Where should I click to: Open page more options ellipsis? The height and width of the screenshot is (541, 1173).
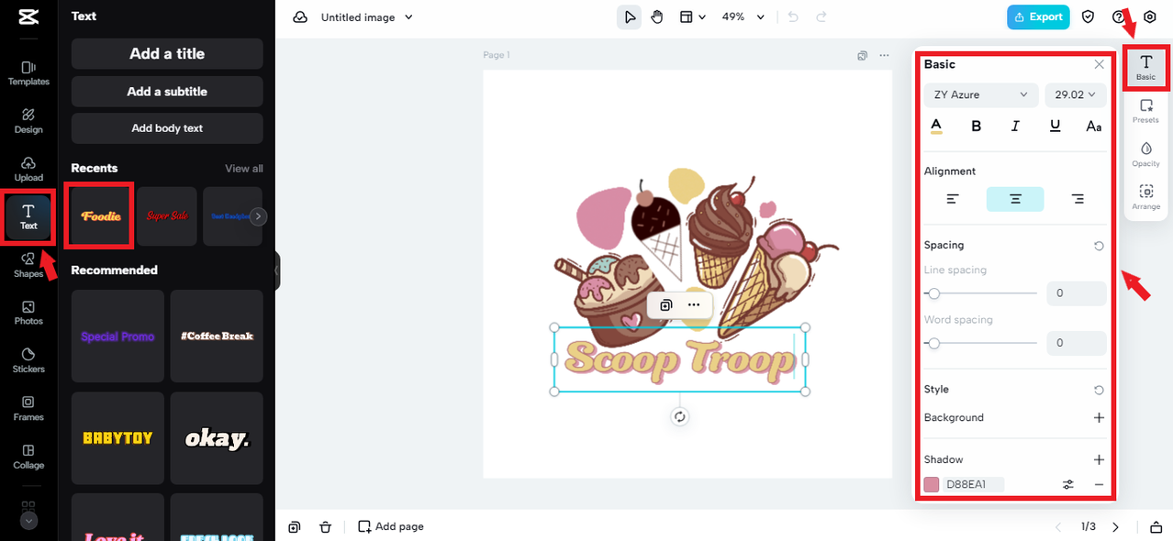884,55
